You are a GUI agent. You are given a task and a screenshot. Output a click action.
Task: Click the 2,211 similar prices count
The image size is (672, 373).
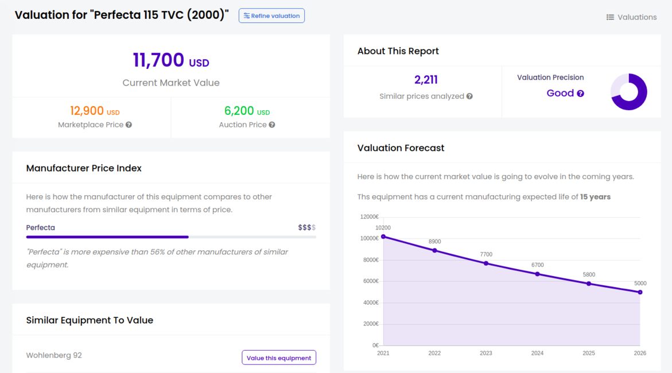(426, 80)
